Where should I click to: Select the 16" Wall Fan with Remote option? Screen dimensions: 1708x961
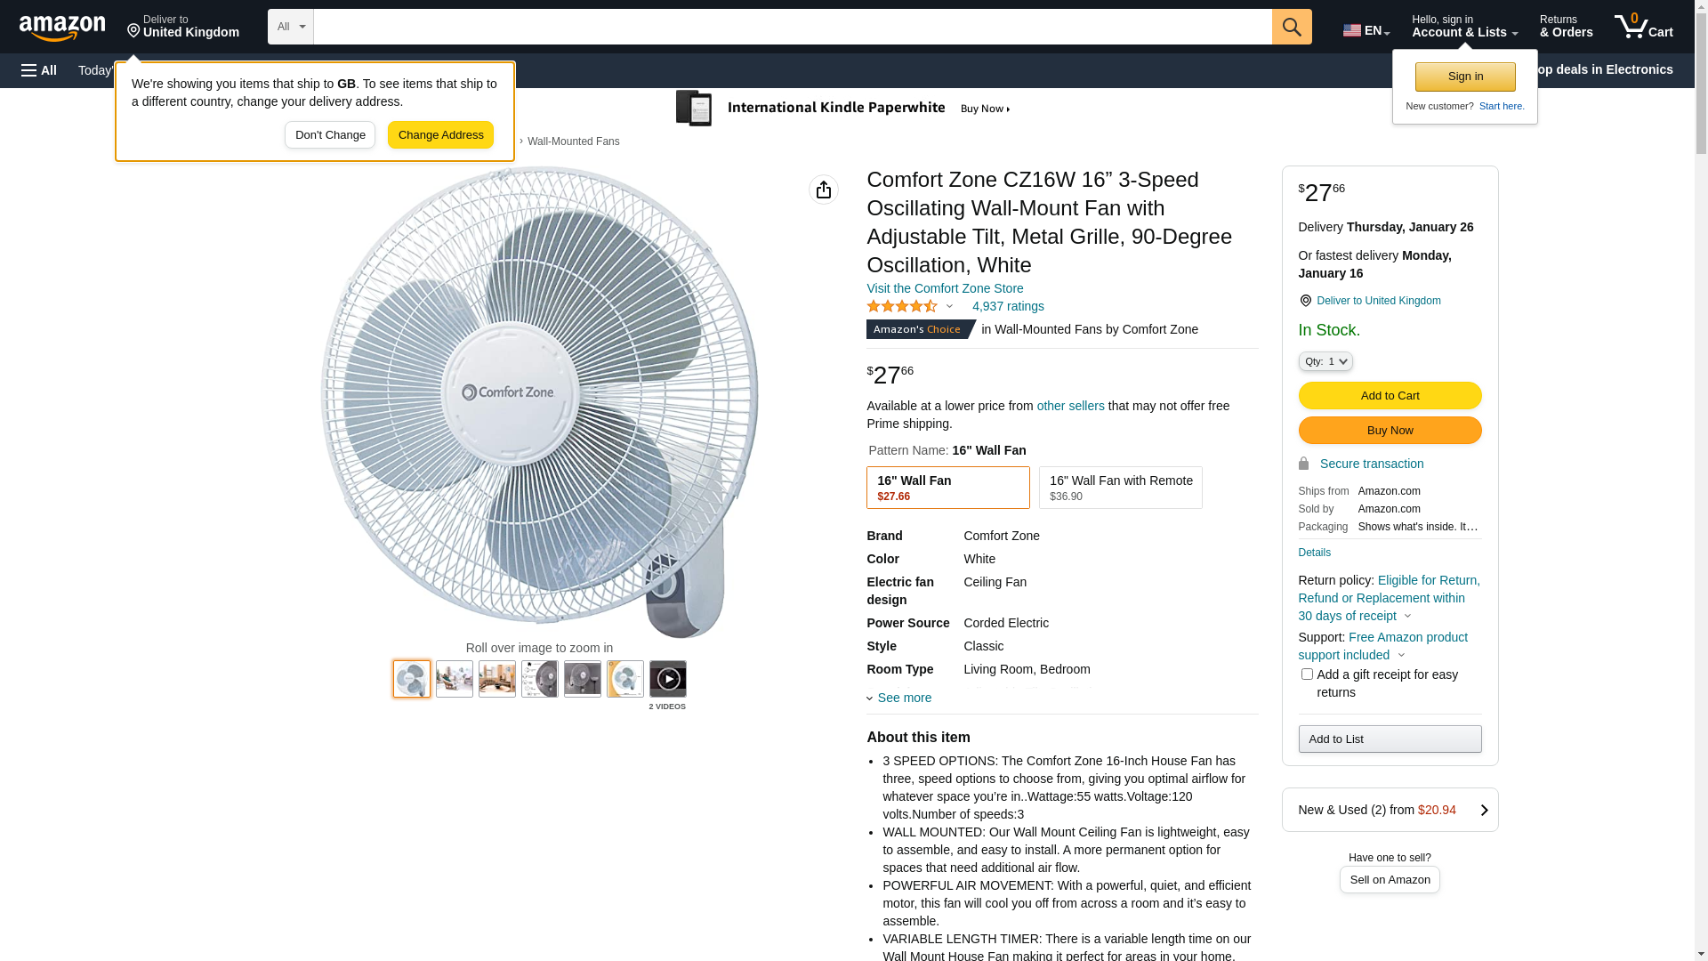click(x=1121, y=488)
